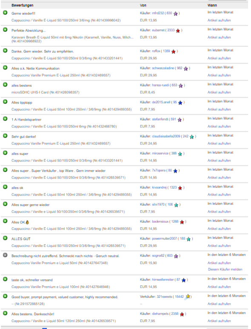Click the yellow shooting star next to 321sweets
251x329 pixels.
(188, 297)
